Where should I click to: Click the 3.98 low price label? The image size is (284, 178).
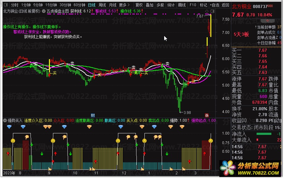[187, 112]
